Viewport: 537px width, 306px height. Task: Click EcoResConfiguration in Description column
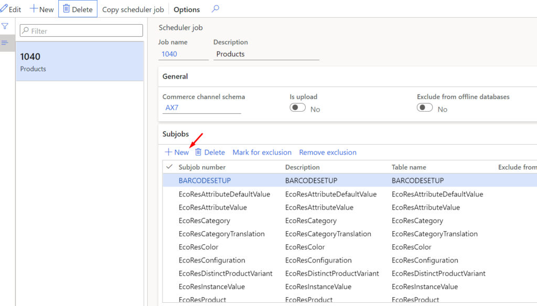coord(318,260)
